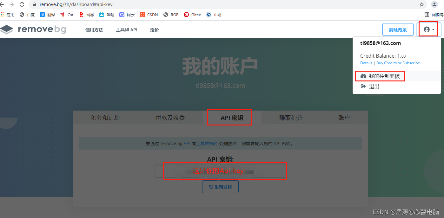The image size is (444, 218).
Task: Click the tl9858@163.com text below heading
Action: 221,86
